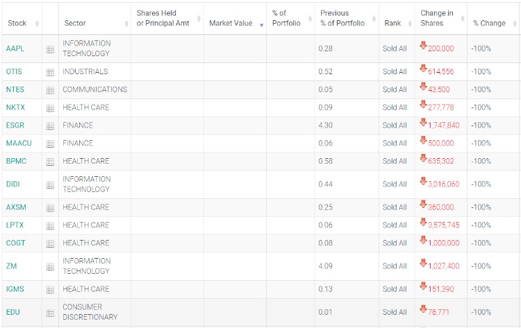Screen dimensions: 521x328
Task: Open the LPTX stock link
Action: 15,225
